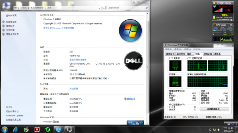Click the shield icon beside 系統保護
Screen dimensions: 238x133
(3, 30)
